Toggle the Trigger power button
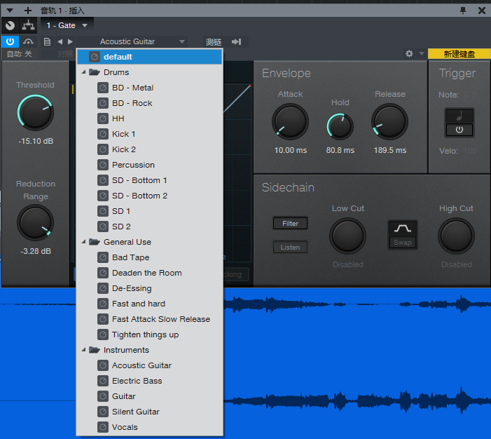Image resolution: width=491 pixels, height=439 pixels. [459, 130]
